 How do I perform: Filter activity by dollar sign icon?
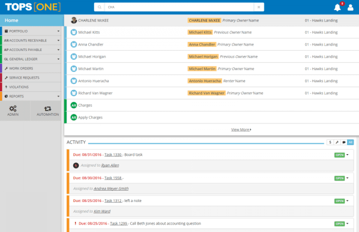330,142
